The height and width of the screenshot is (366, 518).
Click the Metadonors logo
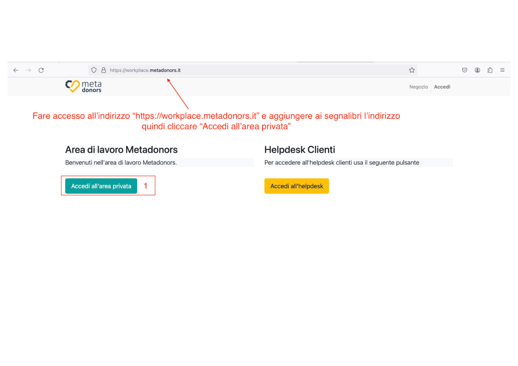[x=83, y=86]
